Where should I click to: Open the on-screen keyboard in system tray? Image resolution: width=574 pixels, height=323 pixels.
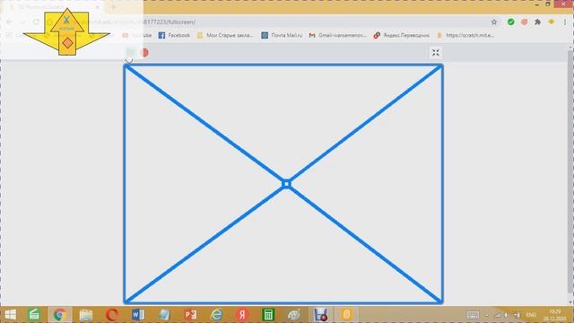(x=473, y=315)
